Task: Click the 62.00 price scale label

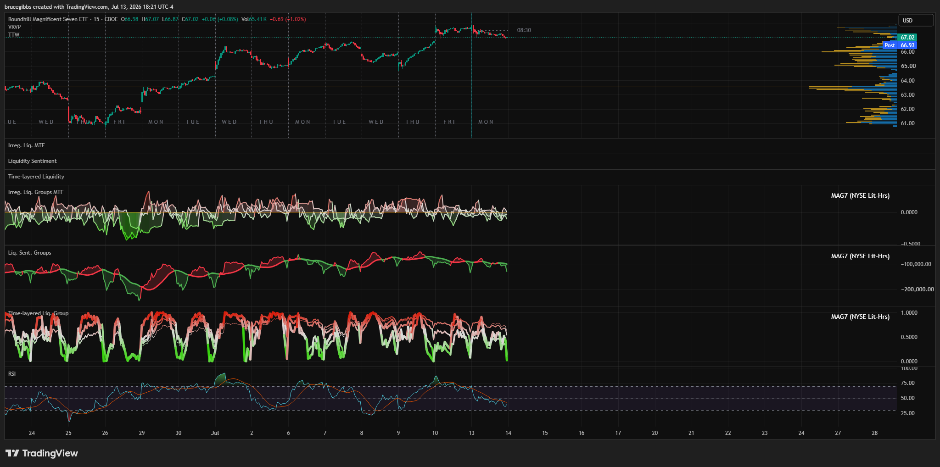Action: tap(908, 109)
